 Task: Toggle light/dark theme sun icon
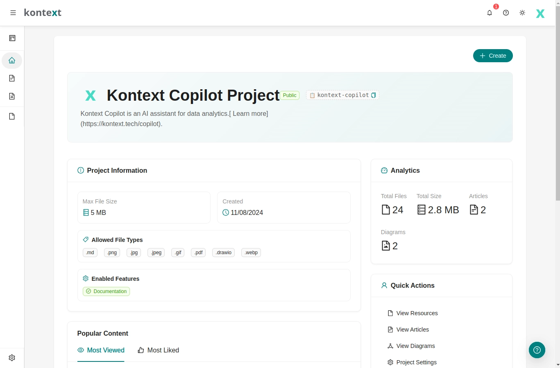522,13
